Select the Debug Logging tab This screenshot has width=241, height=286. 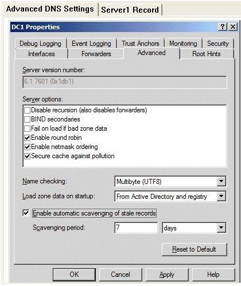(40, 44)
